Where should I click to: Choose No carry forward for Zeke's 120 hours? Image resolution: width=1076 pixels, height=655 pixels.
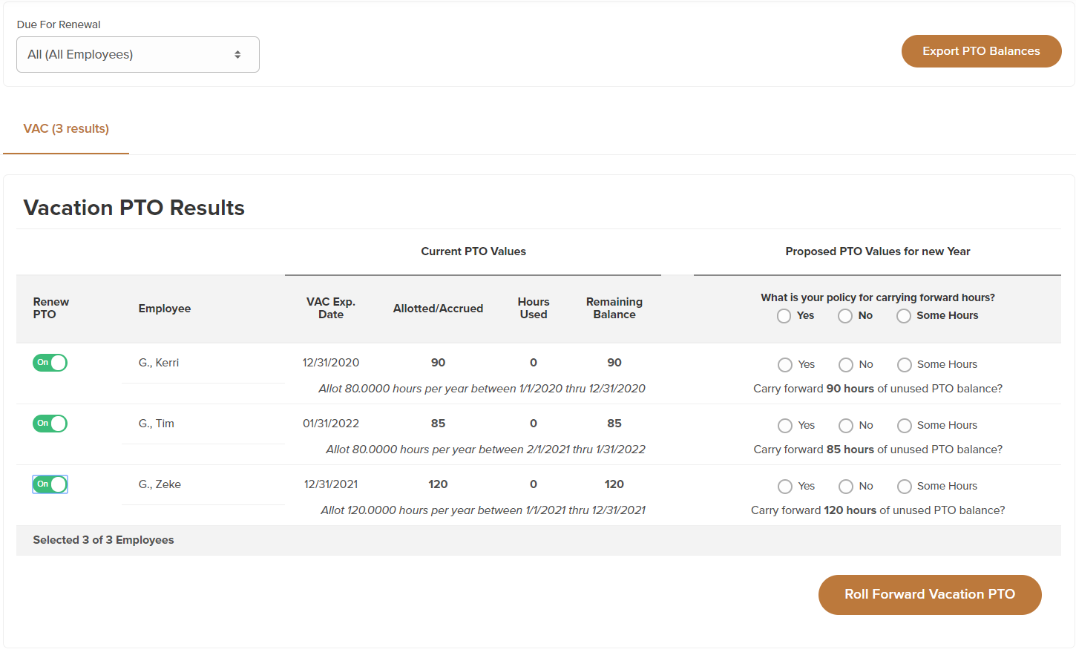click(845, 487)
